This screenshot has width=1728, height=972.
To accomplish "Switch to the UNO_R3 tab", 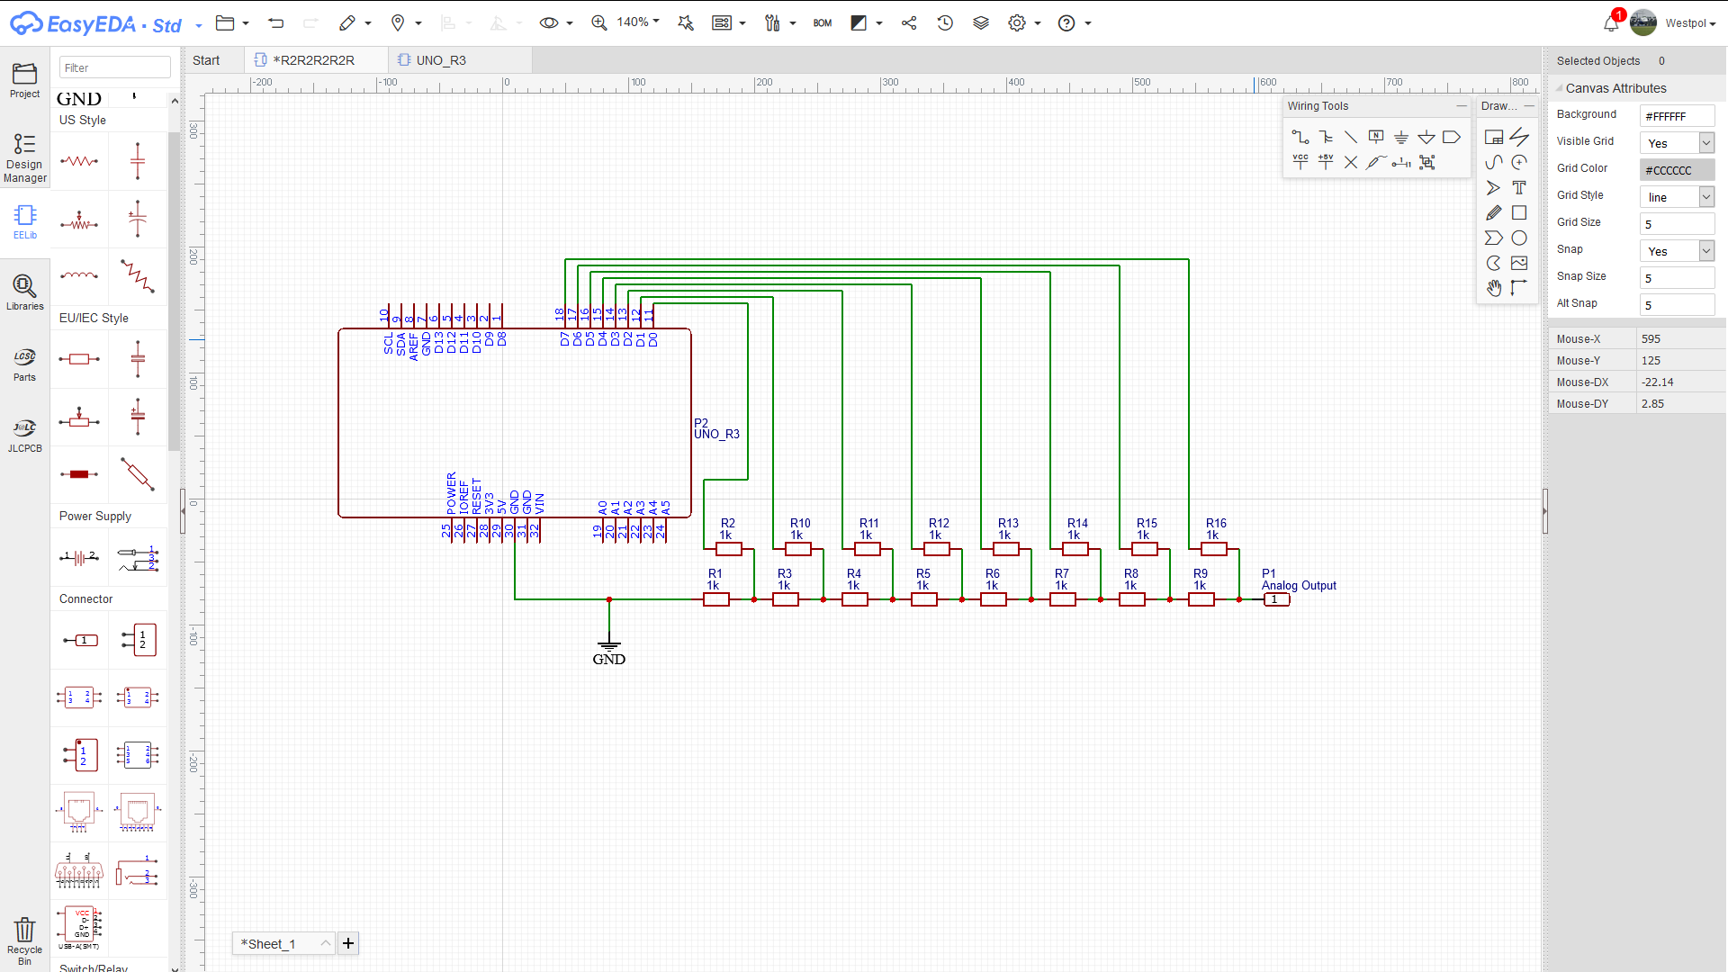I will [441, 60].
